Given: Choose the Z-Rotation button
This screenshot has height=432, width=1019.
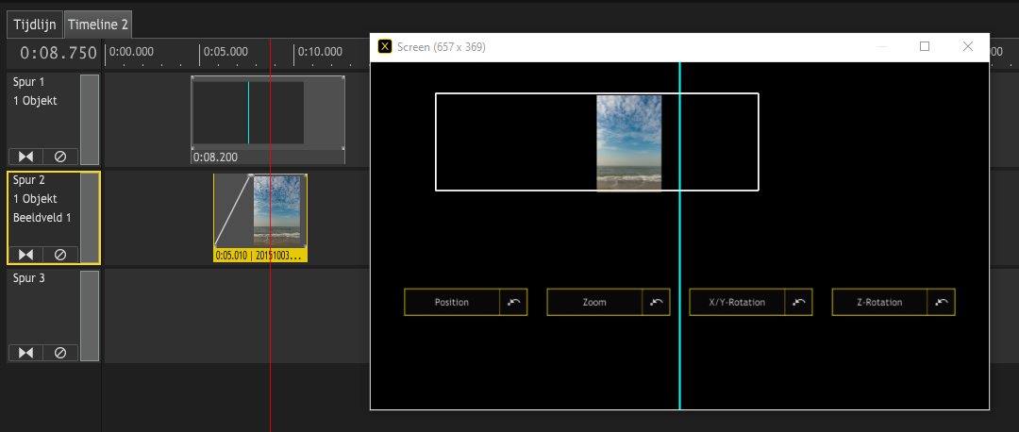Looking at the screenshot, I should pyautogui.click(x=879, y=302).
